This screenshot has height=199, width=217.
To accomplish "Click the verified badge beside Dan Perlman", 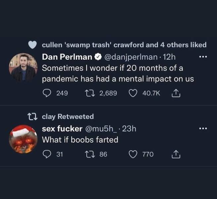I will pos(98,57).
